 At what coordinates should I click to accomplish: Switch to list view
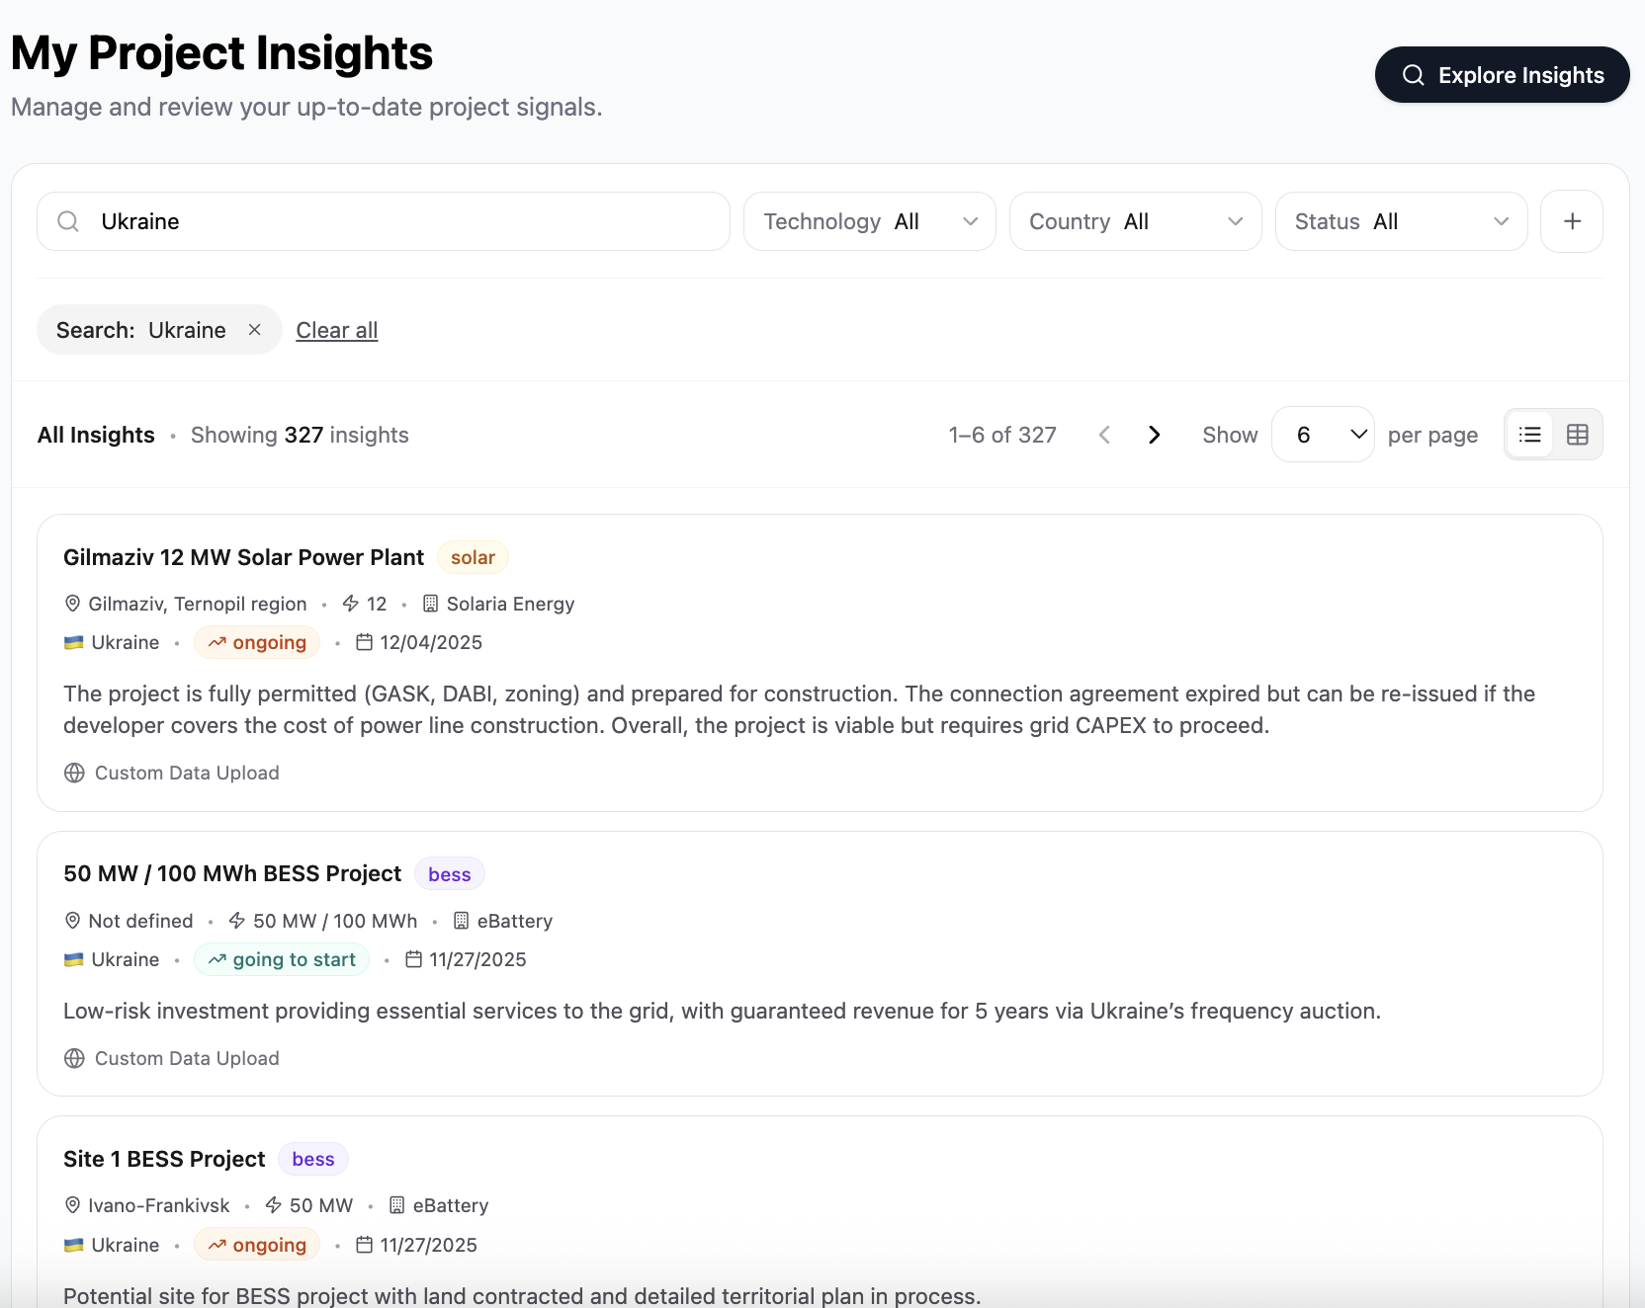coord(1530,435)
